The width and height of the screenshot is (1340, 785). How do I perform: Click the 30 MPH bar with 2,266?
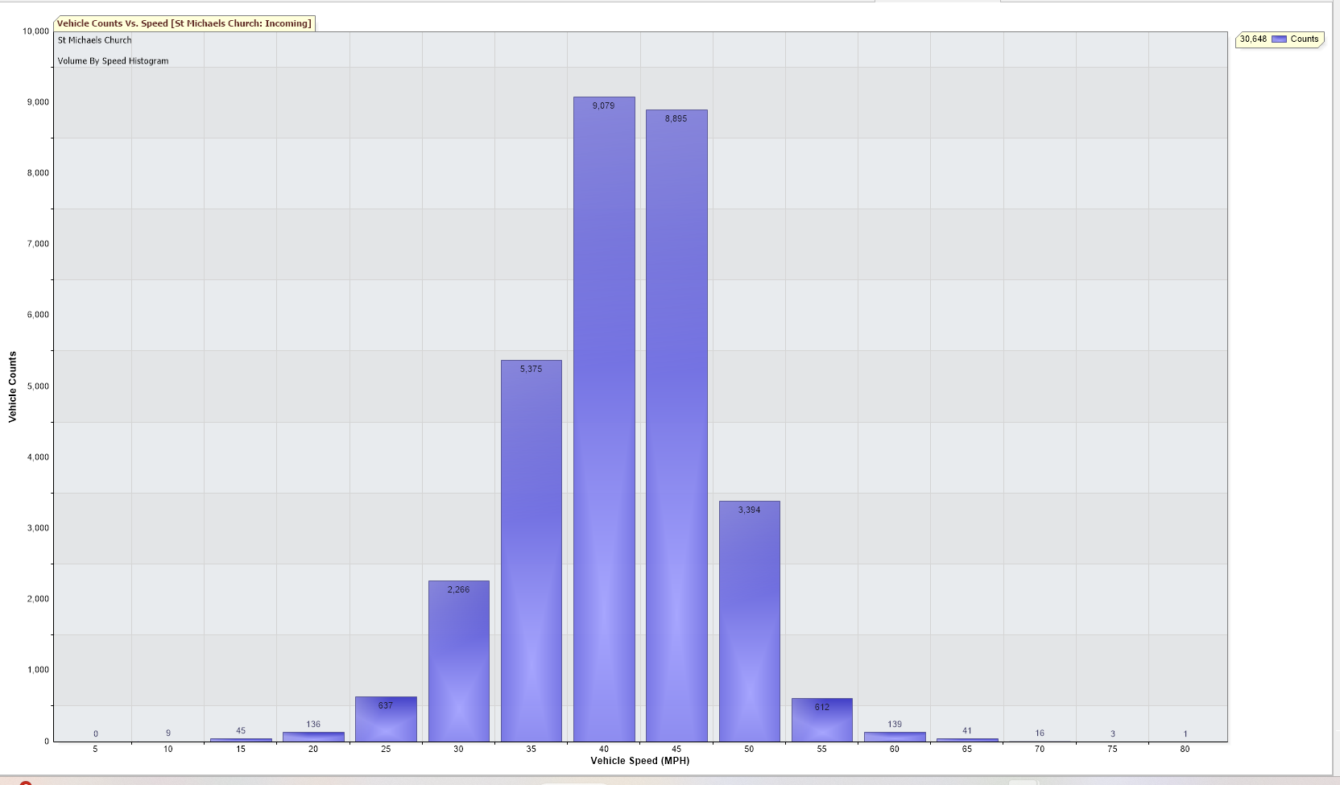(458, 661)
